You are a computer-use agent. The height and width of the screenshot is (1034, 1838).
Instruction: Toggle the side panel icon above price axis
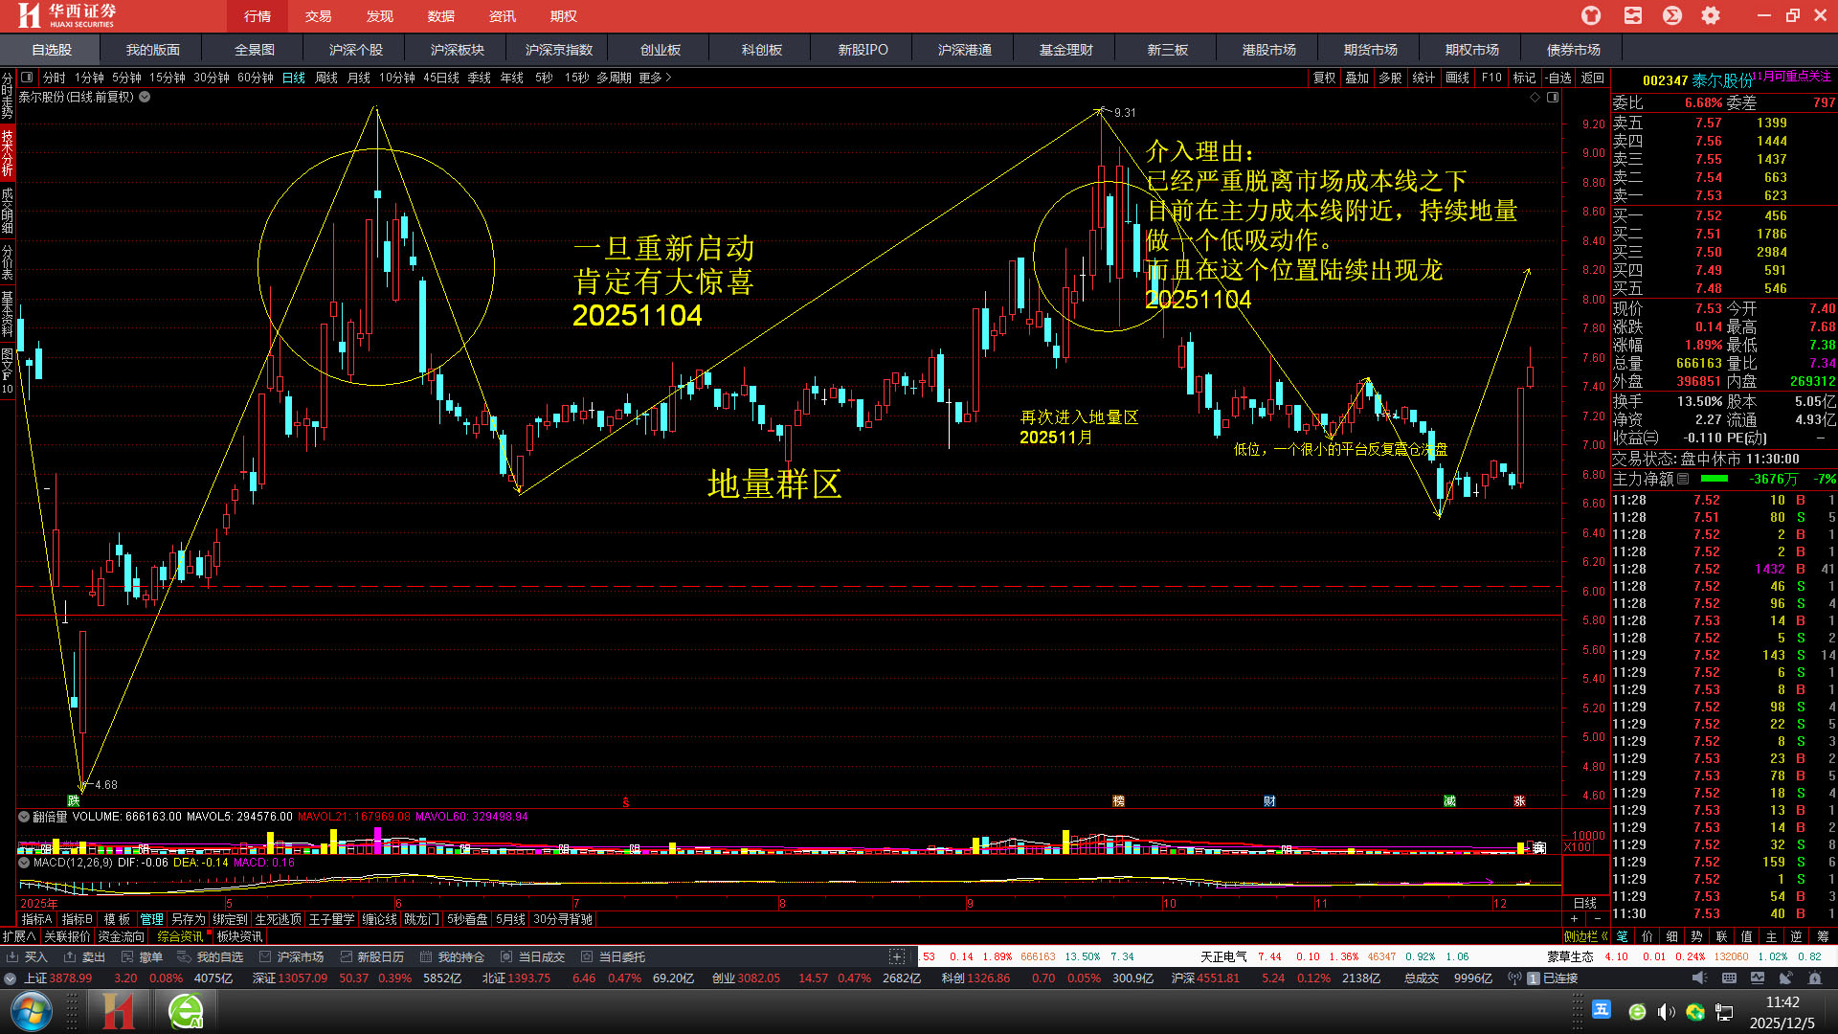pyautogui.click(x=1553, y=98)
